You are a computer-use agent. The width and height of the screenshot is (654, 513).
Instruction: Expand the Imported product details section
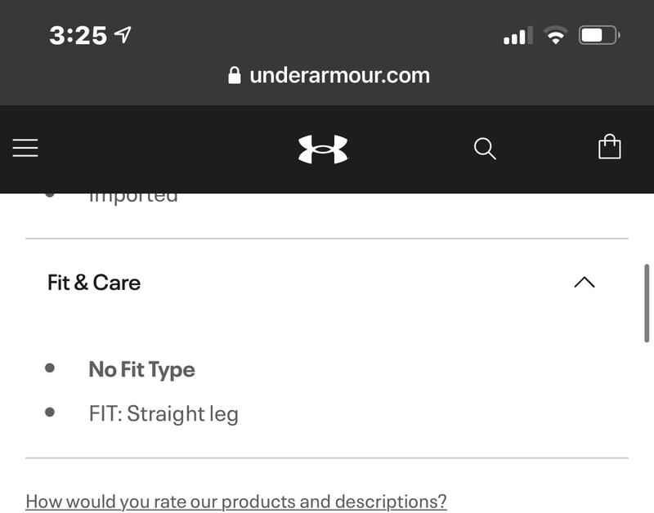[133, 194]
